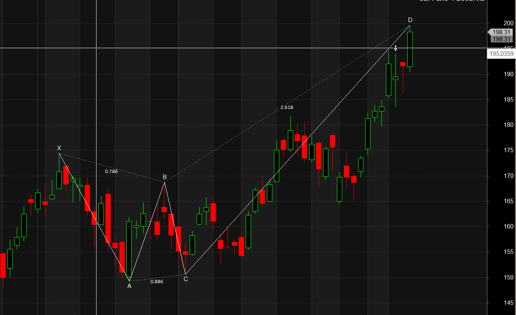Image resolution: width=516 pixels, height=315 pixels.
Task: Click the long black candle below point A
Action: tap(129, 245)
